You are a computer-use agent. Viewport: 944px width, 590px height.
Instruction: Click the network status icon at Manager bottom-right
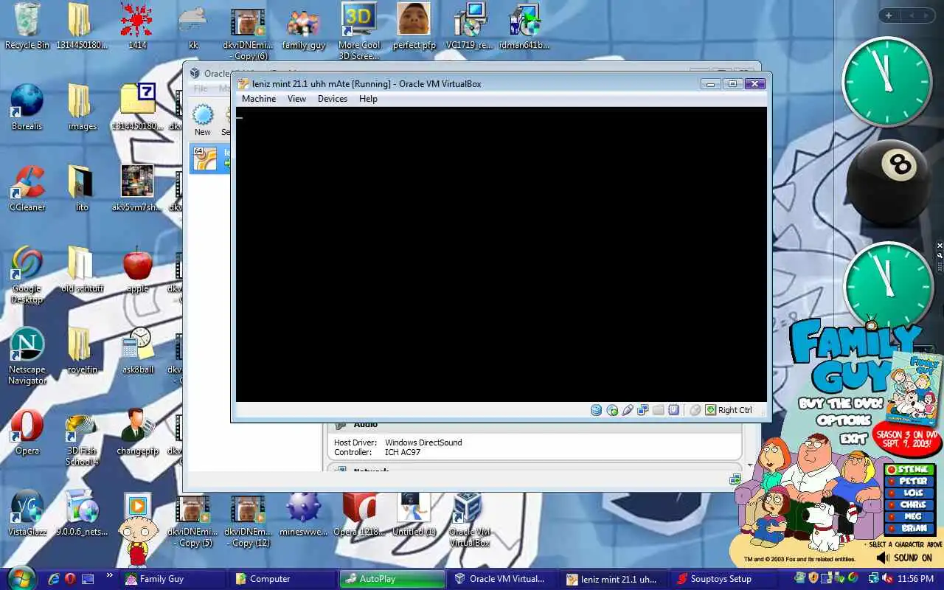coord(735,479)
